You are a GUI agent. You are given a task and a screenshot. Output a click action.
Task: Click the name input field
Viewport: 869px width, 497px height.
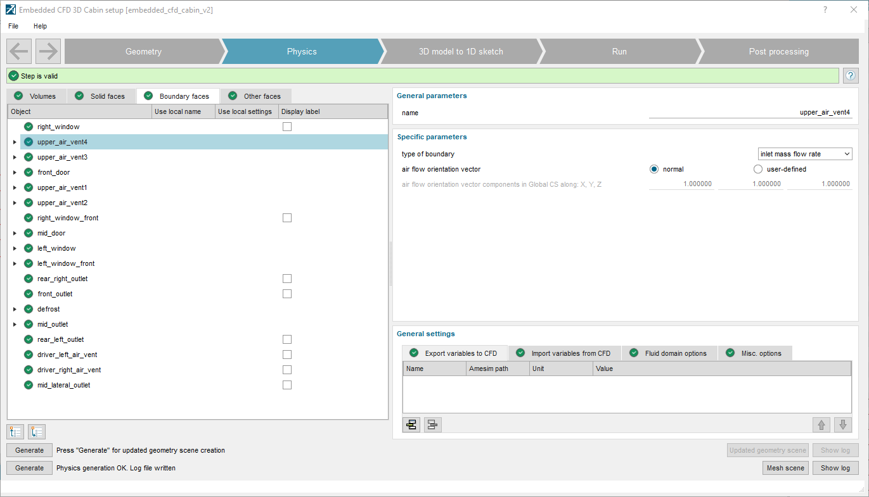[750, 113]
